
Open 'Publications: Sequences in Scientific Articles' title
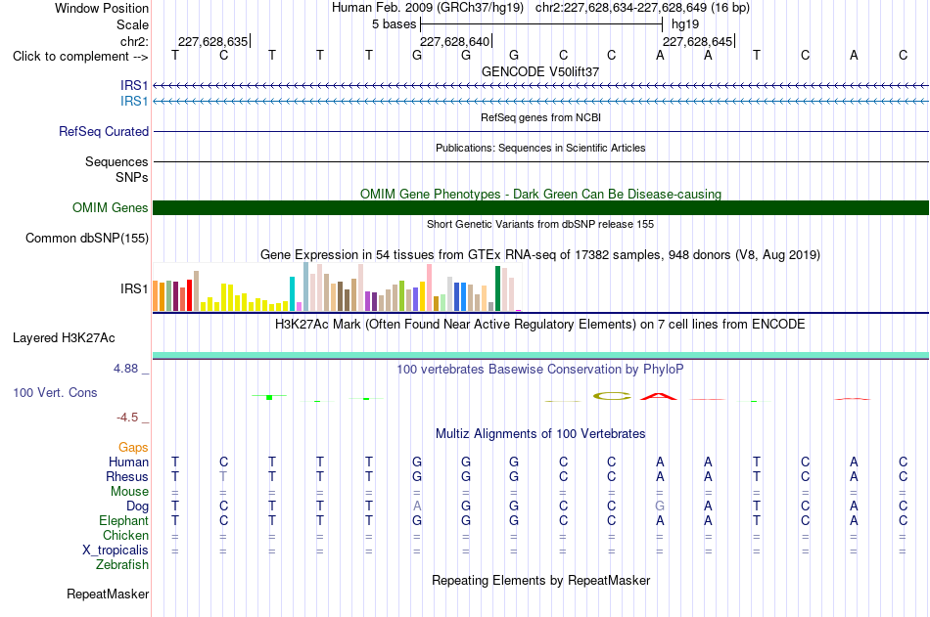[x=540, y=148]
